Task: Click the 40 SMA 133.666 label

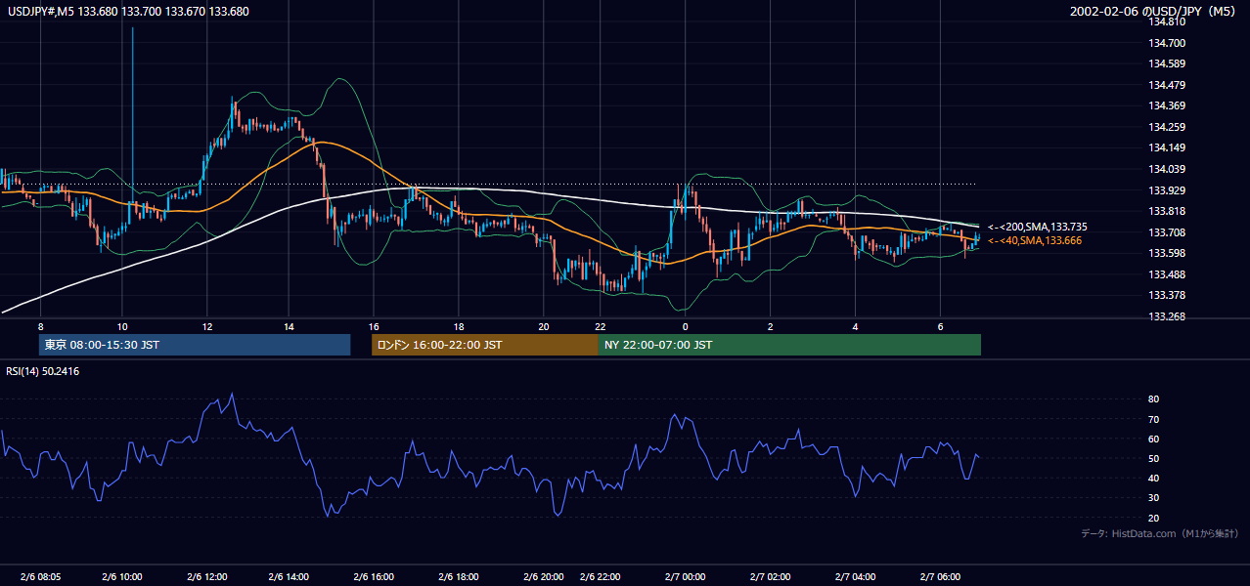Action: coord(1034,240)
